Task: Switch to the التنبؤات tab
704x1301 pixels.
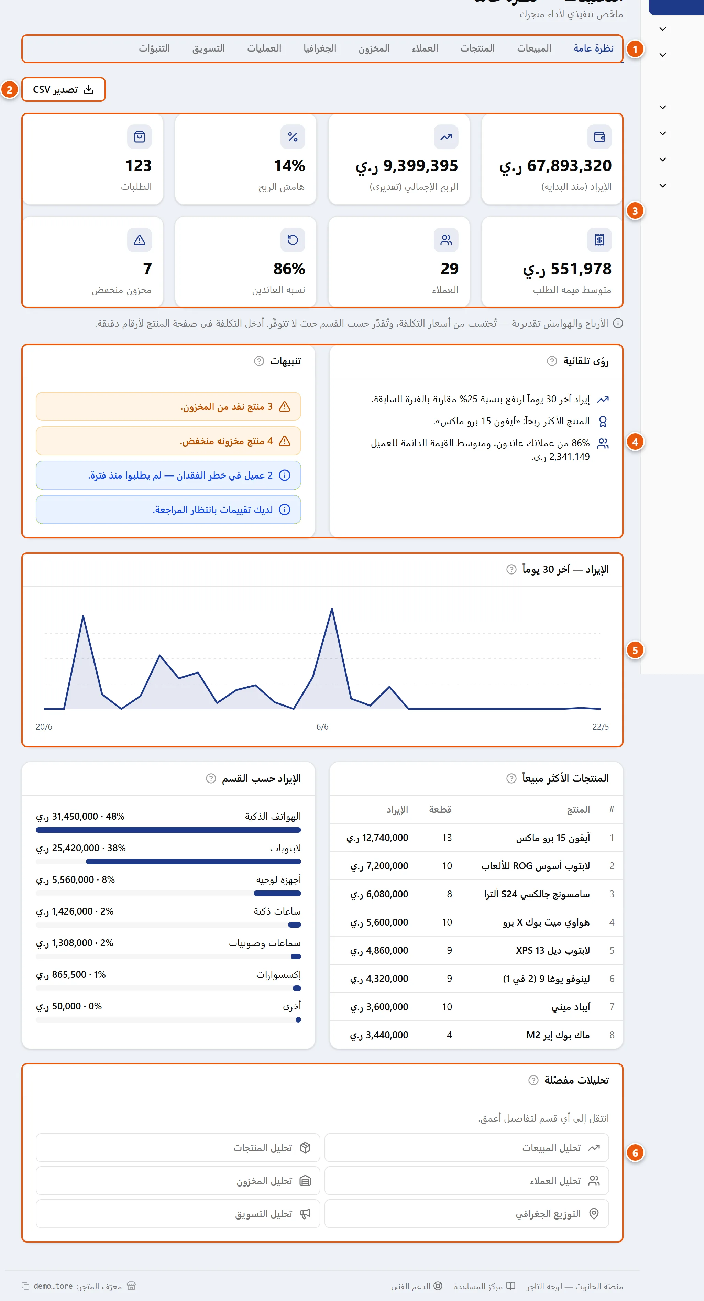Action: (x=155, y=48)
